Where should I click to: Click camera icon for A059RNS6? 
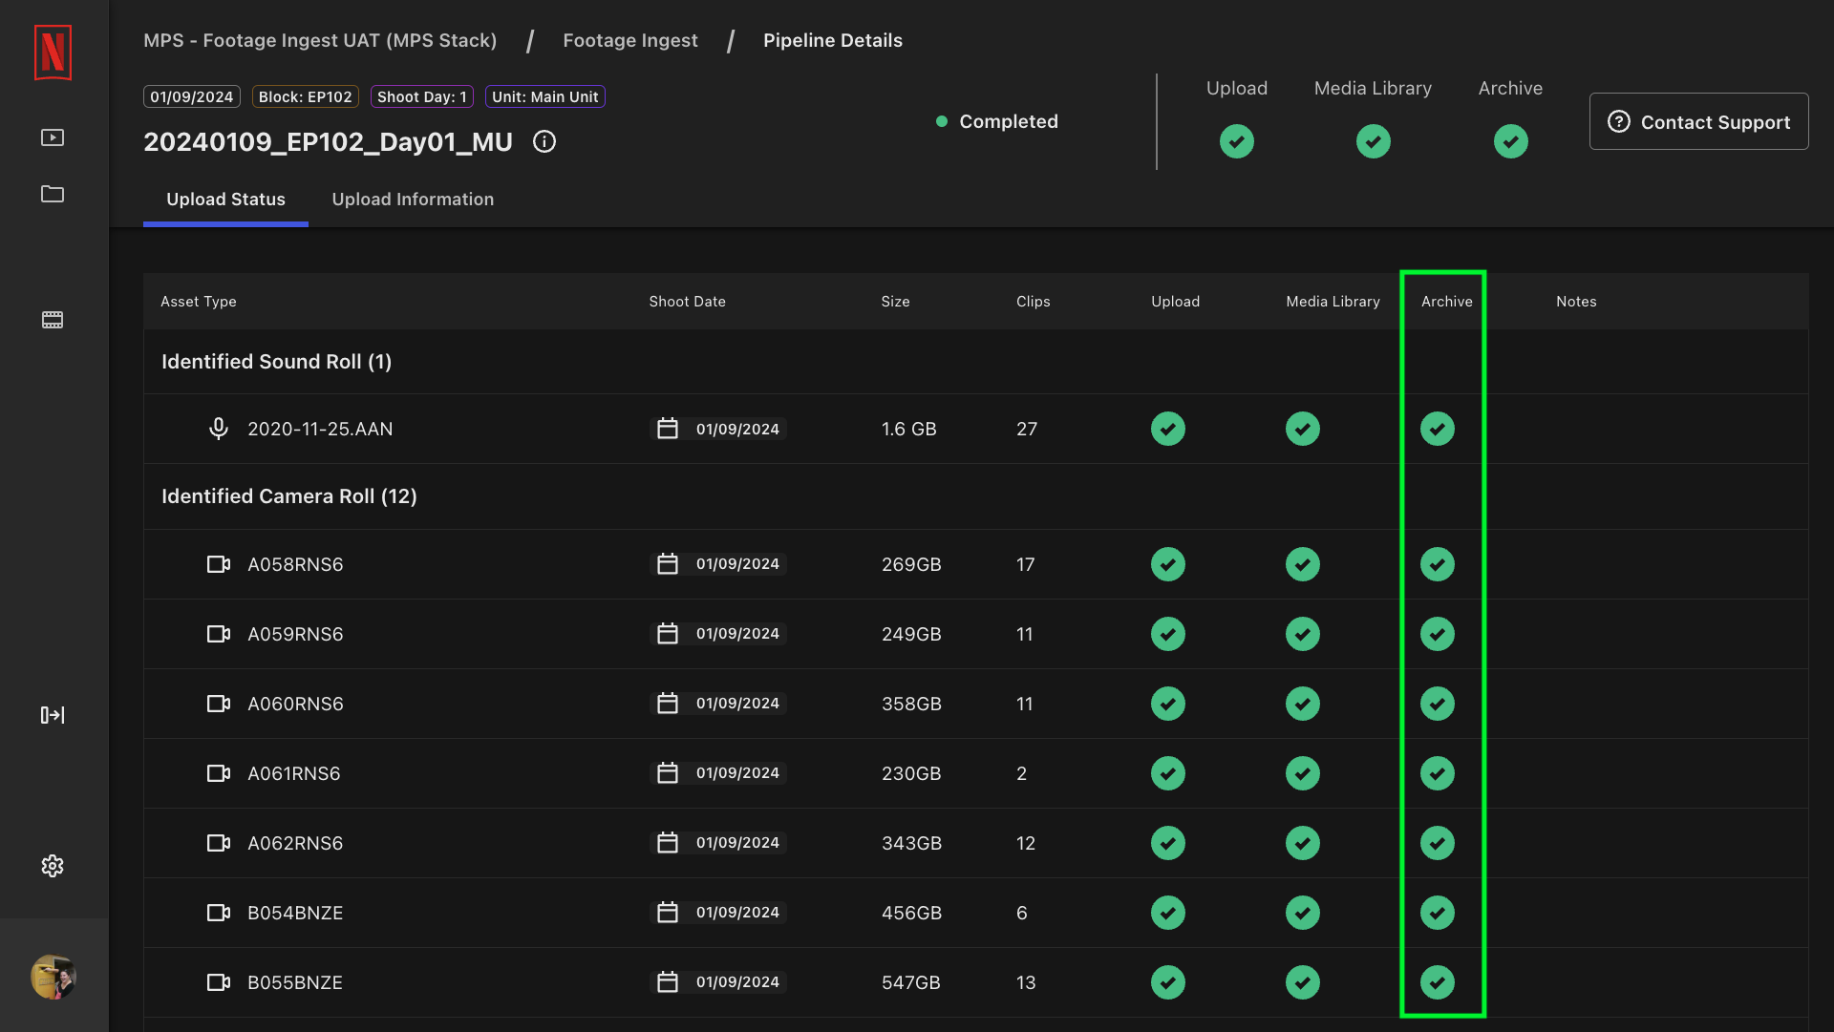(x=219, y=634)
